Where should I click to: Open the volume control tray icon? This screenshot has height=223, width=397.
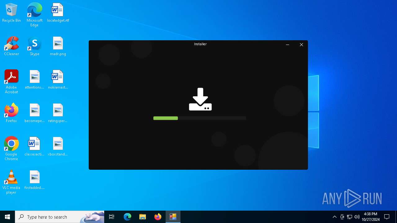point(357,217)
